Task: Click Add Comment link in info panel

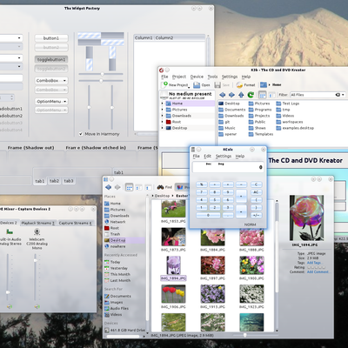Action: (x=318, y=272)
